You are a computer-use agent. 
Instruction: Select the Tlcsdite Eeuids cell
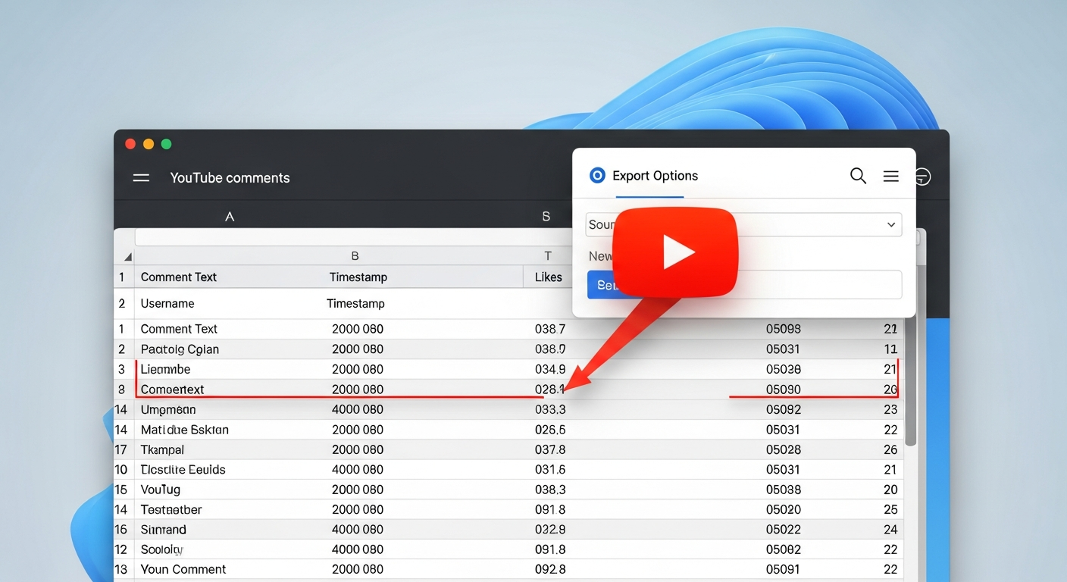tap(183, 470)
